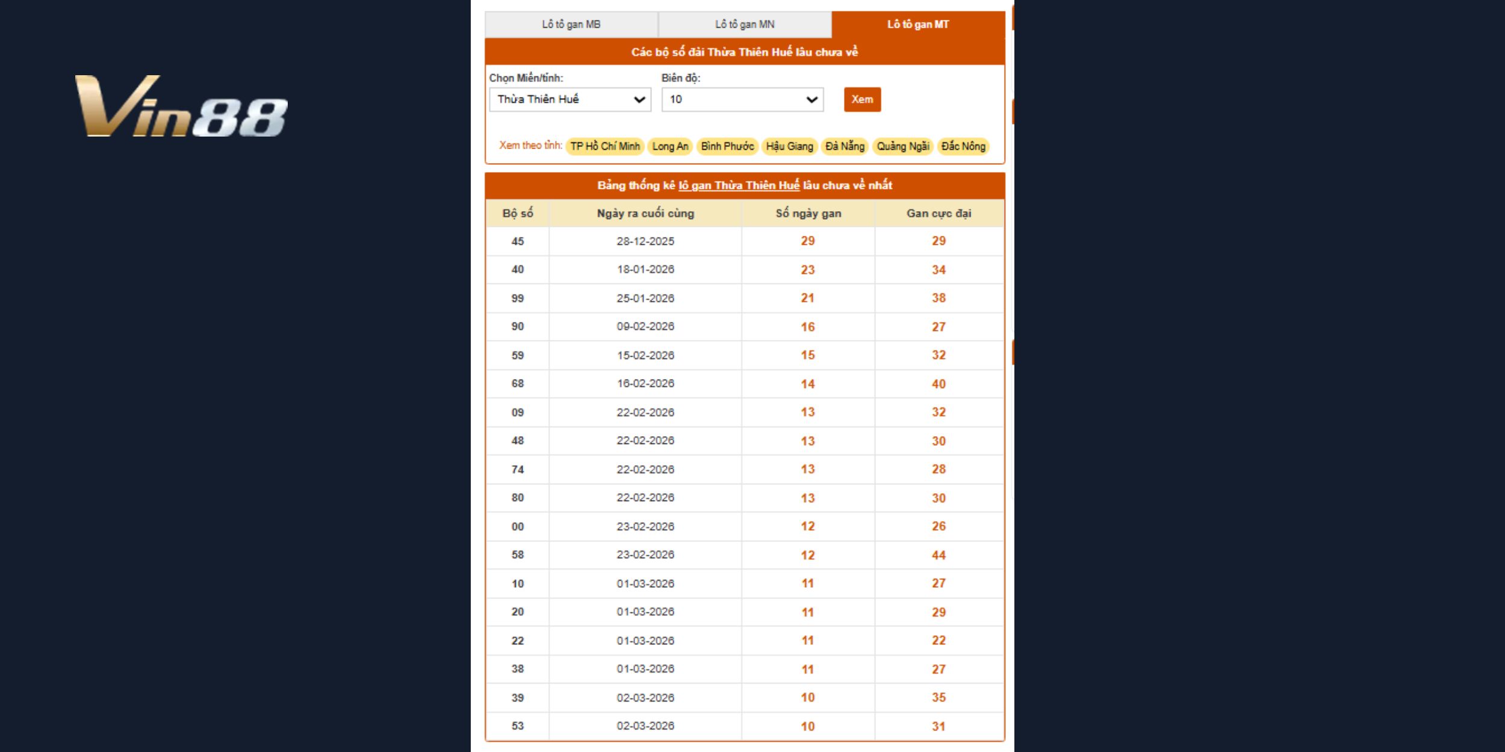Select the Lô tô gan MT tab
1505x752 pixels.
point(918,25)
